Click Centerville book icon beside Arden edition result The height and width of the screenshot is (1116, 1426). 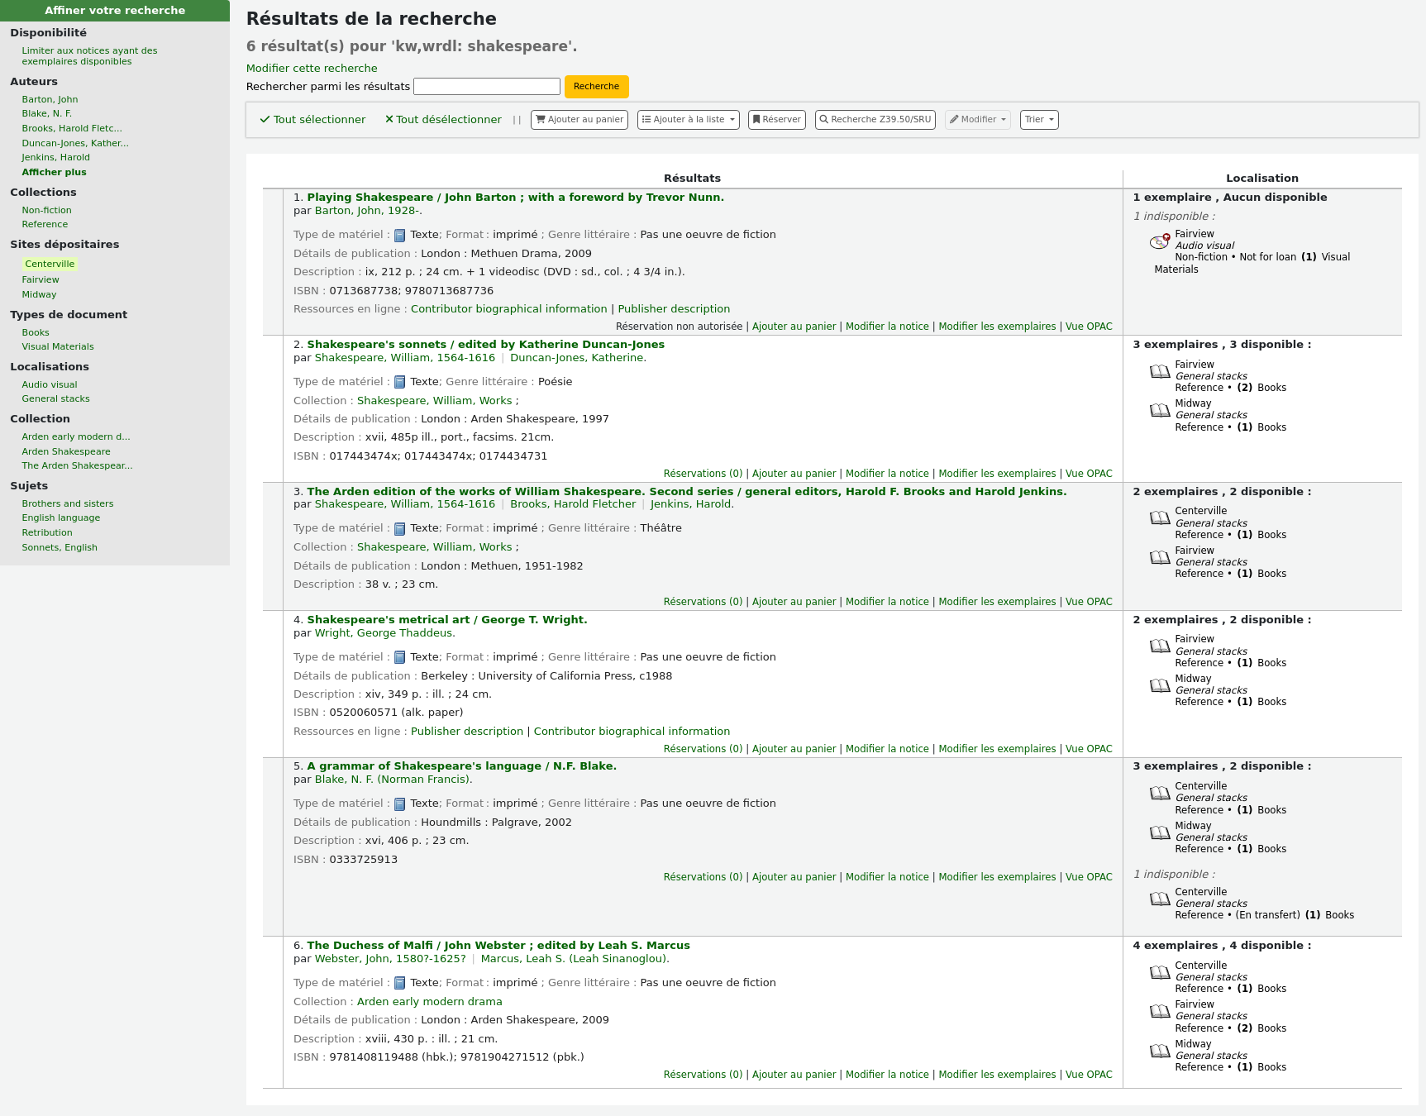[x=1160, y=517]
